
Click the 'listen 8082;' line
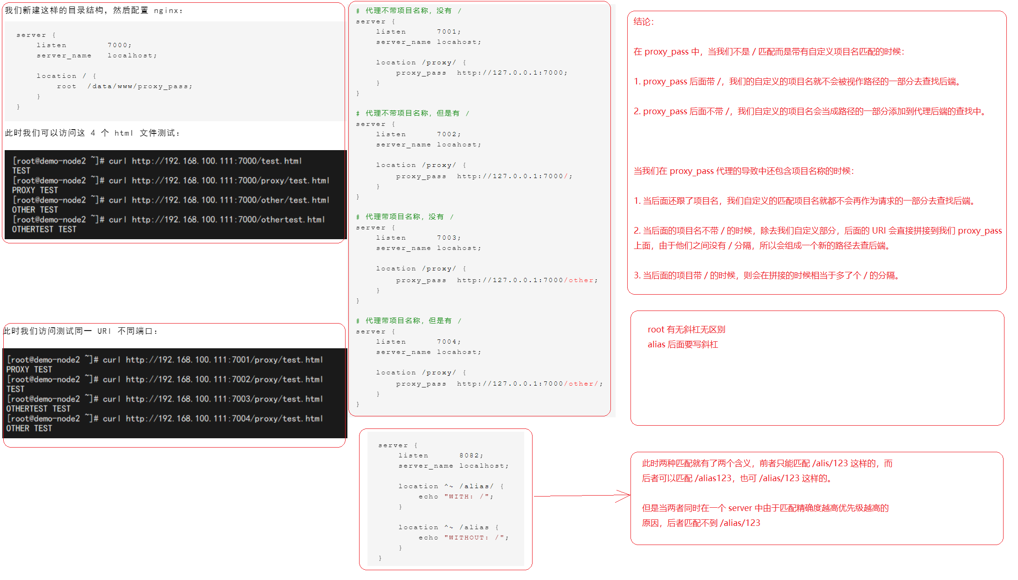440,456
